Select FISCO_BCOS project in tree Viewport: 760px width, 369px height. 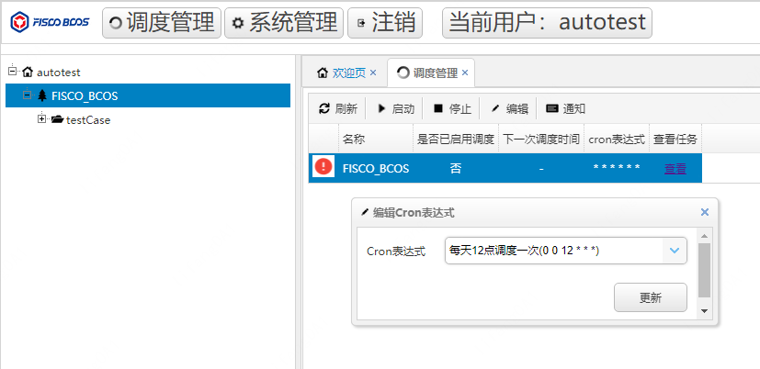(148, 95)
